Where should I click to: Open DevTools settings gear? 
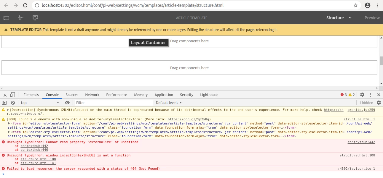point(362,95)
